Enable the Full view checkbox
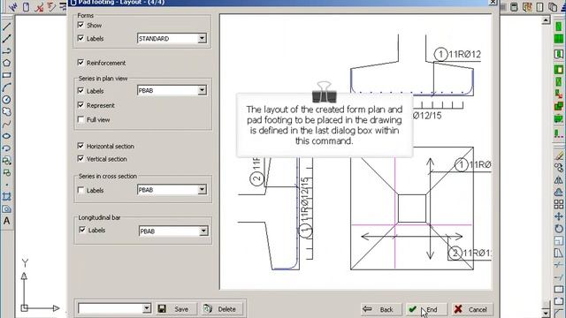The width and height of the screenshot is (566, 318). [x=80, y=119]
